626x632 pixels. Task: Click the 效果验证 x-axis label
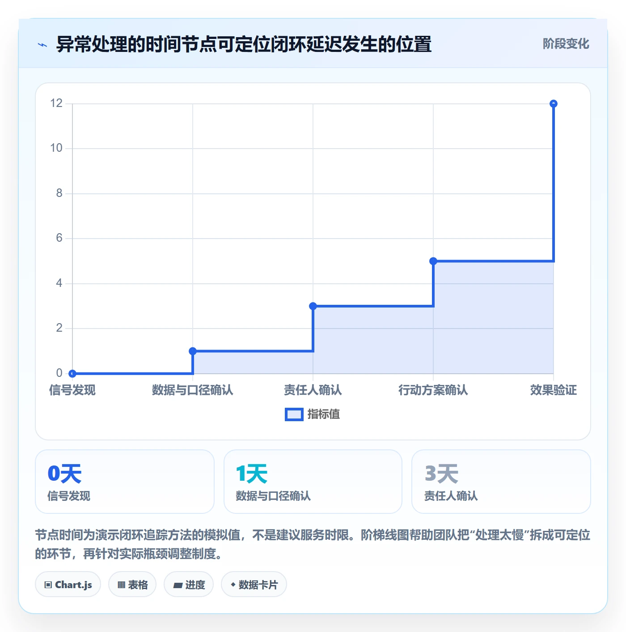554,390
